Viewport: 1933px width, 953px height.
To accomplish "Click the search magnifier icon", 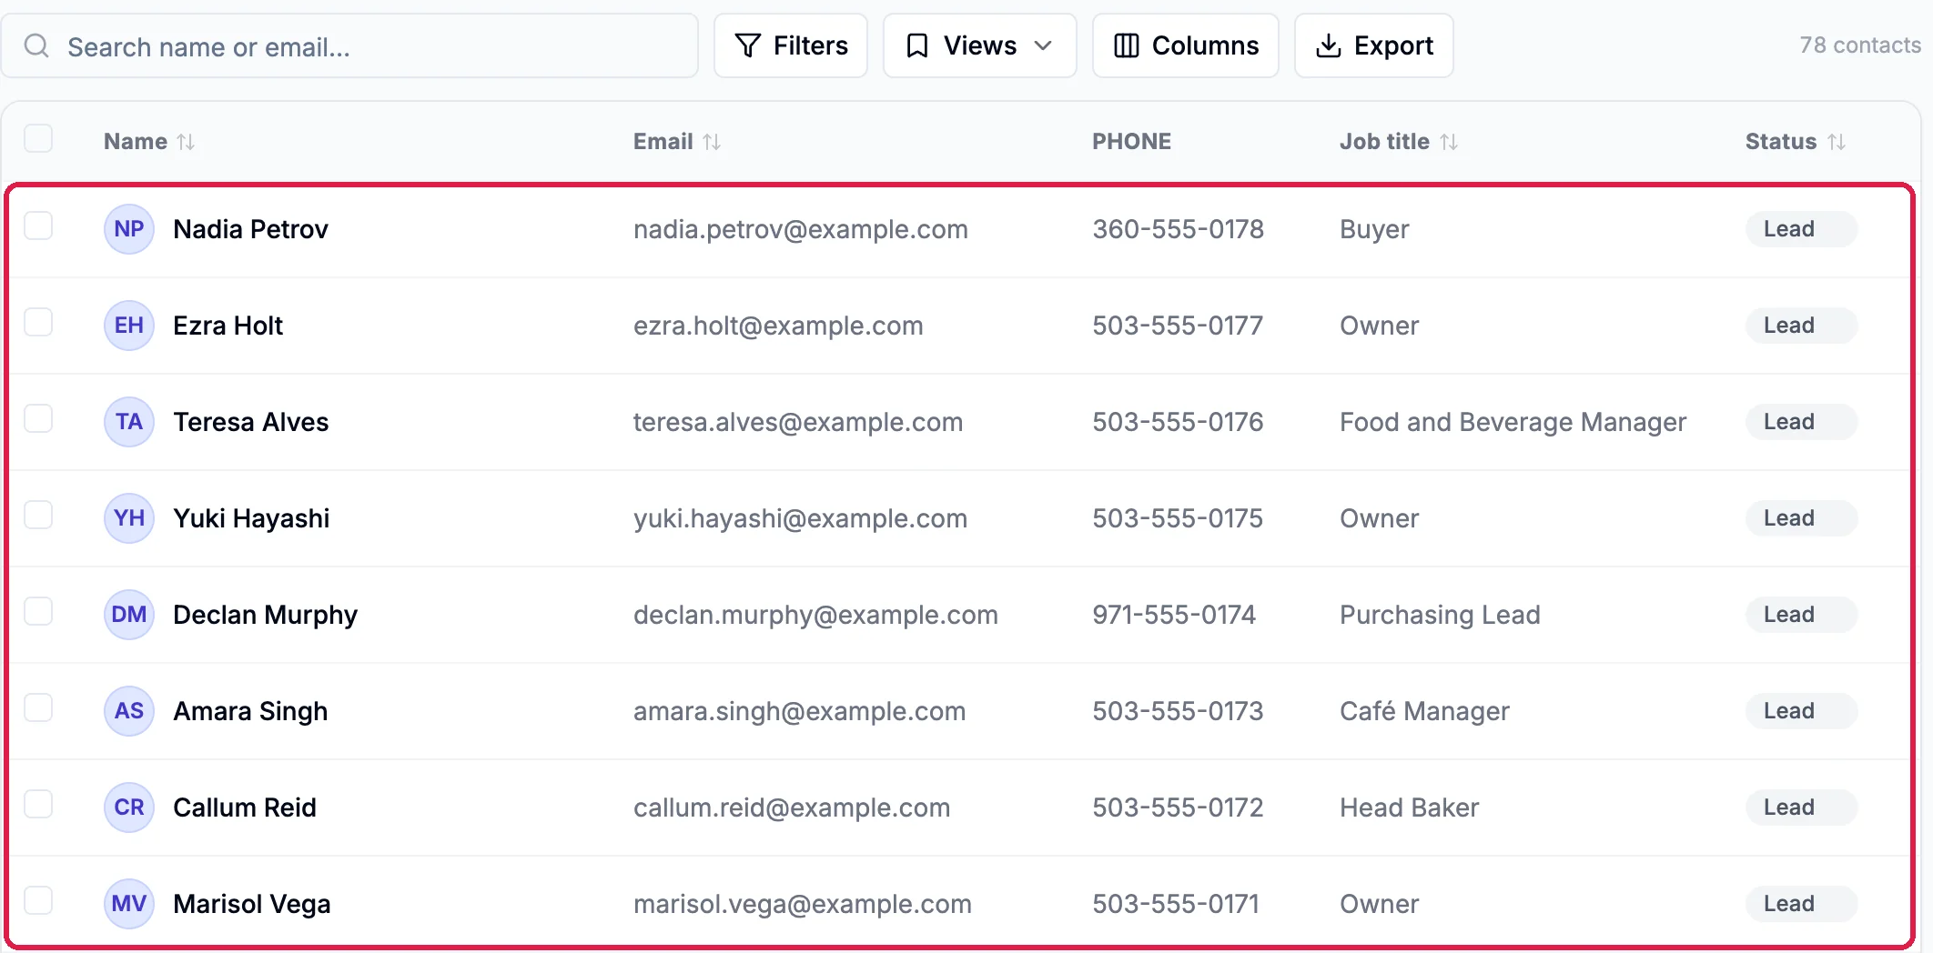I will pyautogui.click(x=36, y=45).
